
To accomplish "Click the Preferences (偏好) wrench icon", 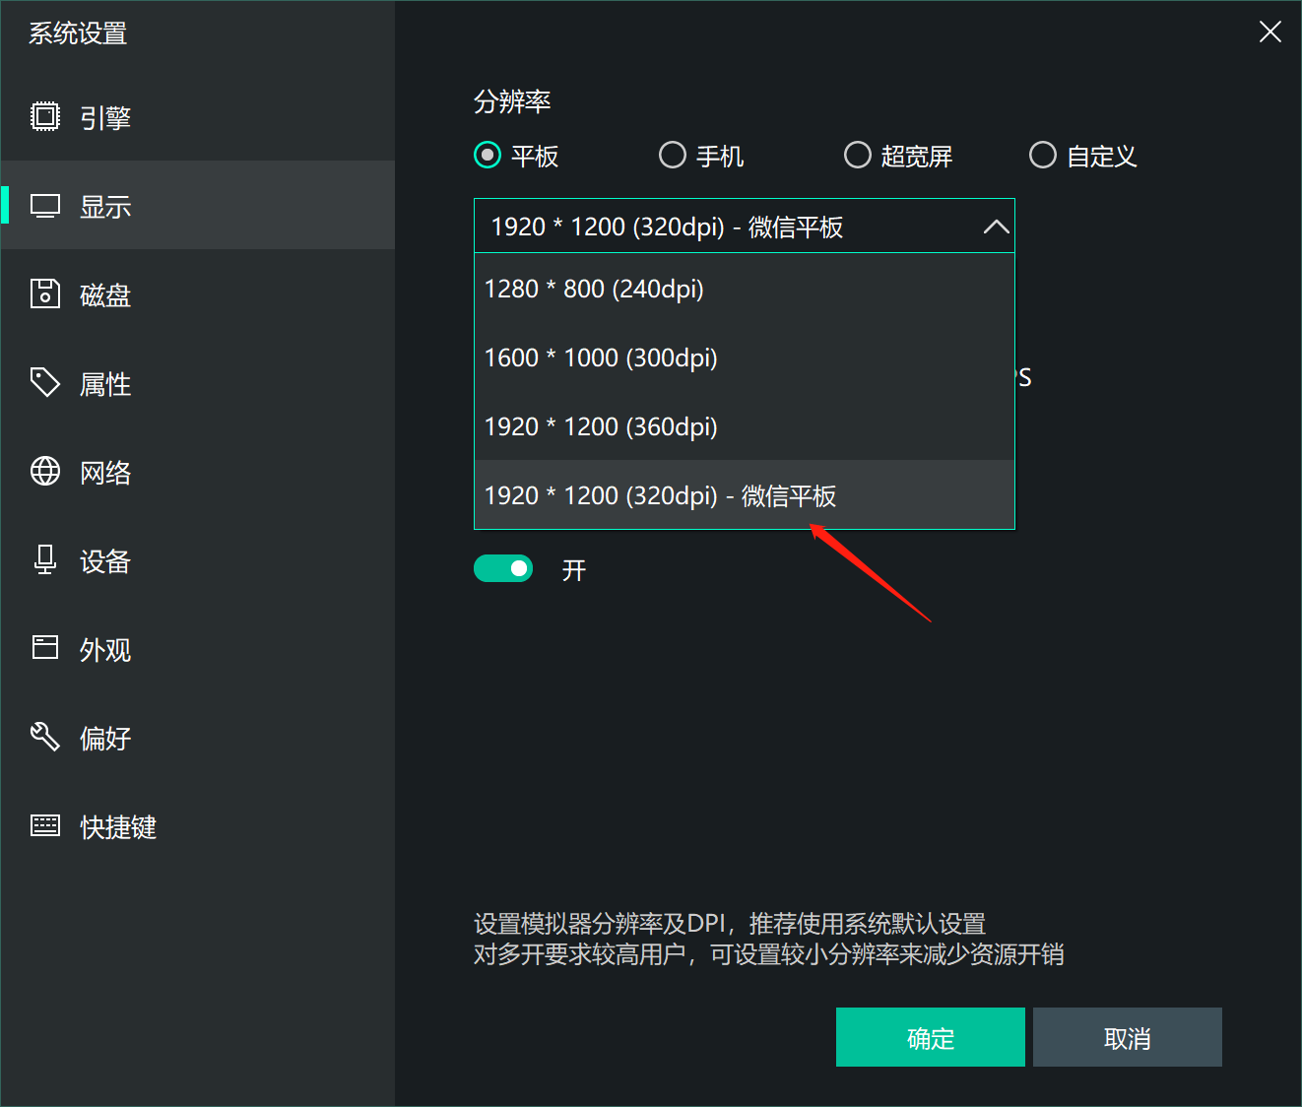I will coord(45,737).
